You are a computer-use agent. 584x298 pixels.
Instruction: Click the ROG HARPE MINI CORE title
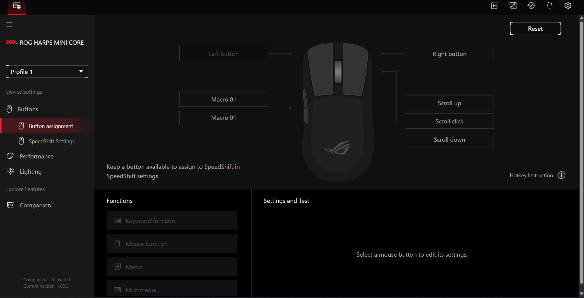coord(51,43)
